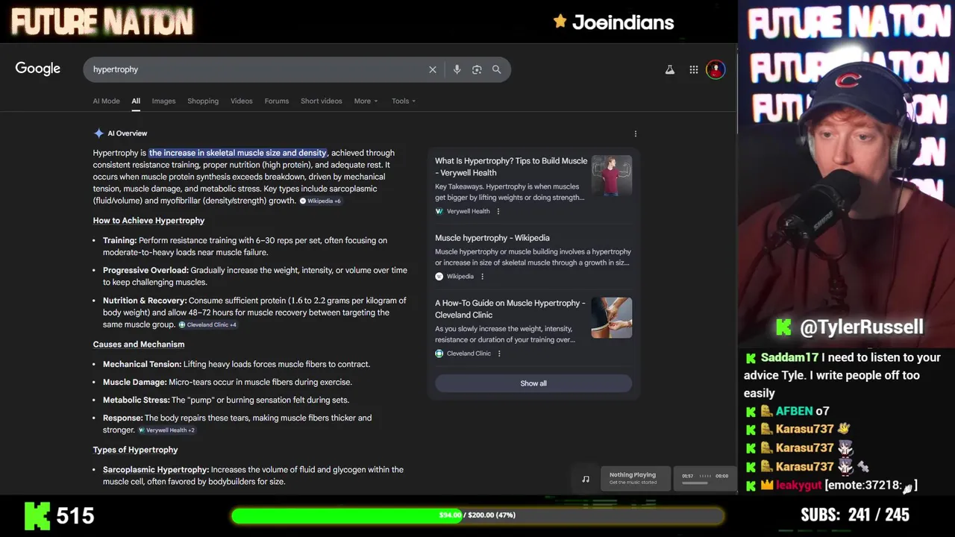
Task: Open 'Muscle hypertrophy - Wikipedia' link
Action: 492,238
